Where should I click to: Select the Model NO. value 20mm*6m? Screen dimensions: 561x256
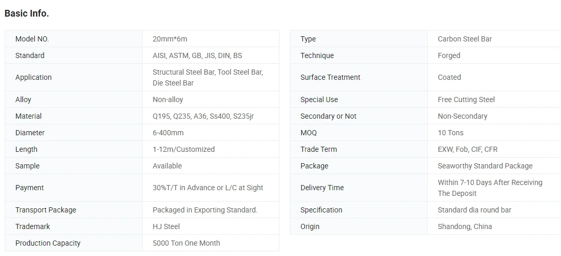pyautogui.click(x=170, y=39)
